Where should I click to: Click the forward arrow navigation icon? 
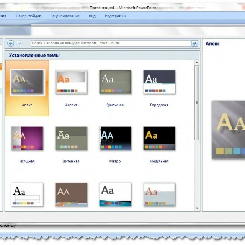tap(20, 43)
